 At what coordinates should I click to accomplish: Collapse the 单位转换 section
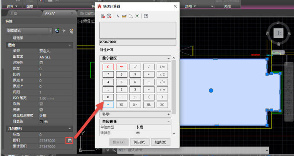tap(168, 122)
